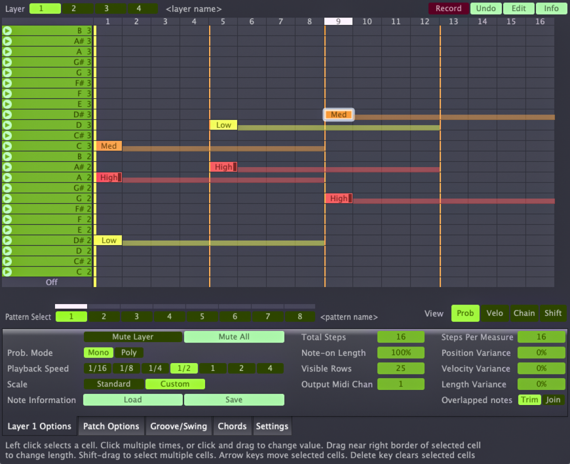
Task: Load note information
Action: click(133, 400)
